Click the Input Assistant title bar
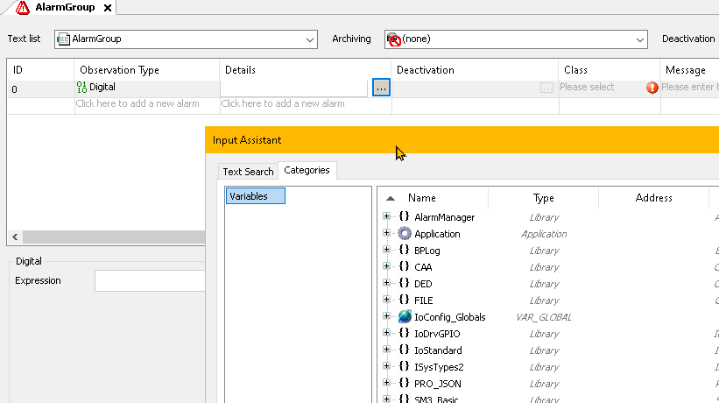 point(462,140)
